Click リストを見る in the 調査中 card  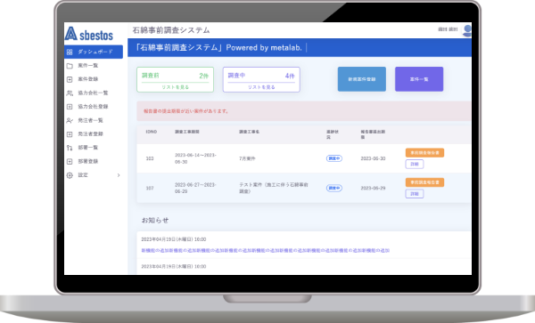pos(261,87)
